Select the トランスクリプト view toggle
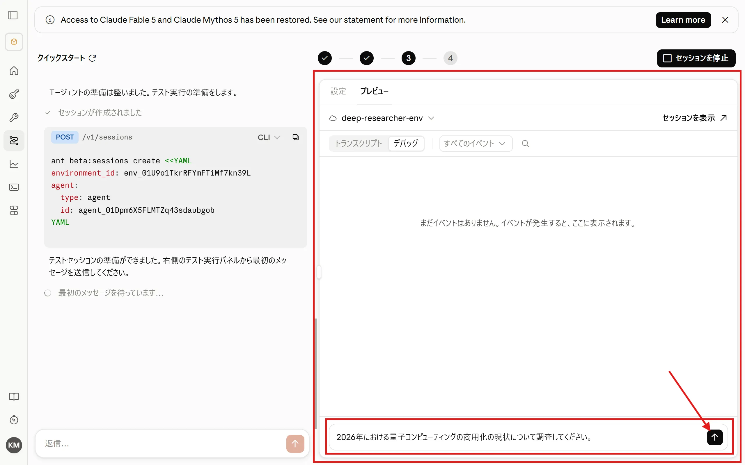 358,144
